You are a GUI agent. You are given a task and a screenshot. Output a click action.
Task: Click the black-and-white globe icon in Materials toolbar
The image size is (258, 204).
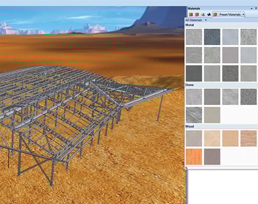(209, 14)
